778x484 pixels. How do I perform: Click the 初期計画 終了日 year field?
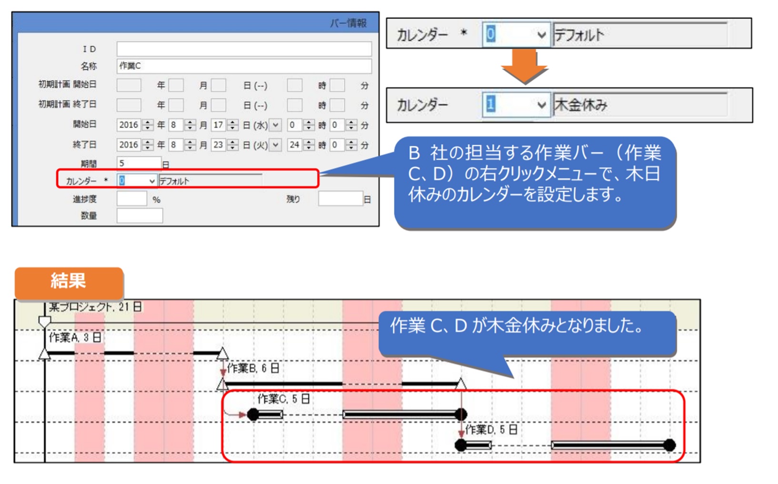pyautogui.click(x=129, y=105)
